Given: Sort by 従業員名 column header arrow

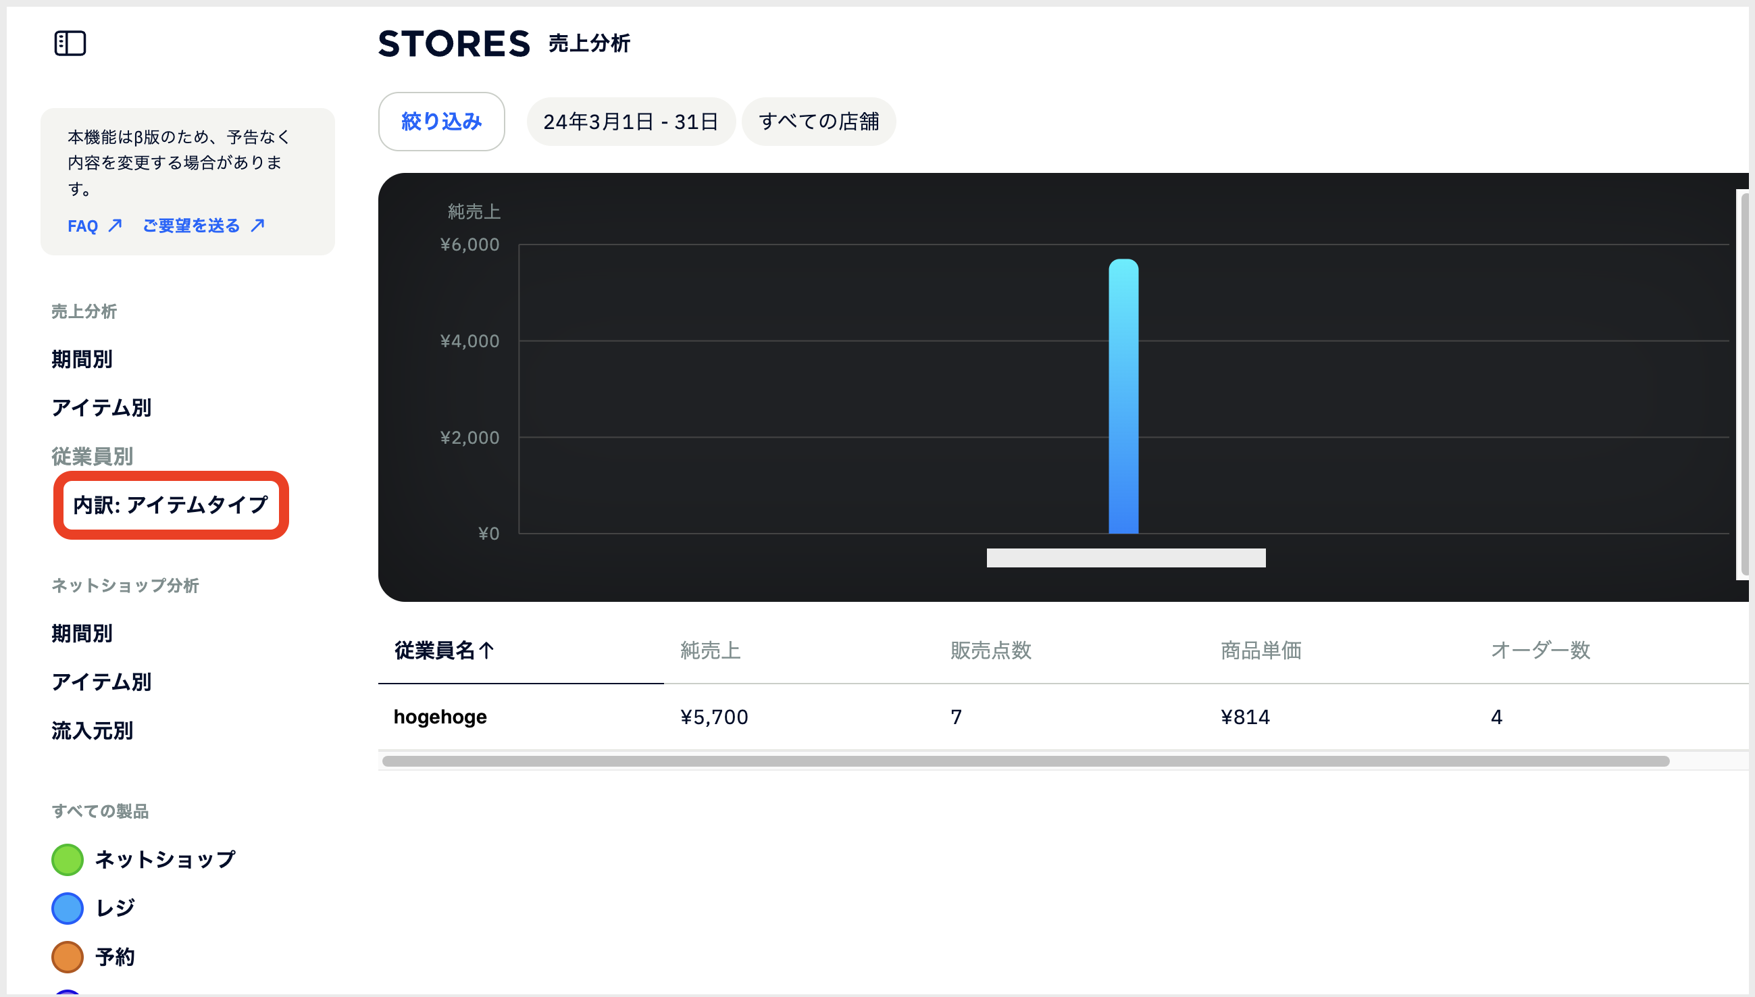Looking at the screenshot, I should pos(486,650).
